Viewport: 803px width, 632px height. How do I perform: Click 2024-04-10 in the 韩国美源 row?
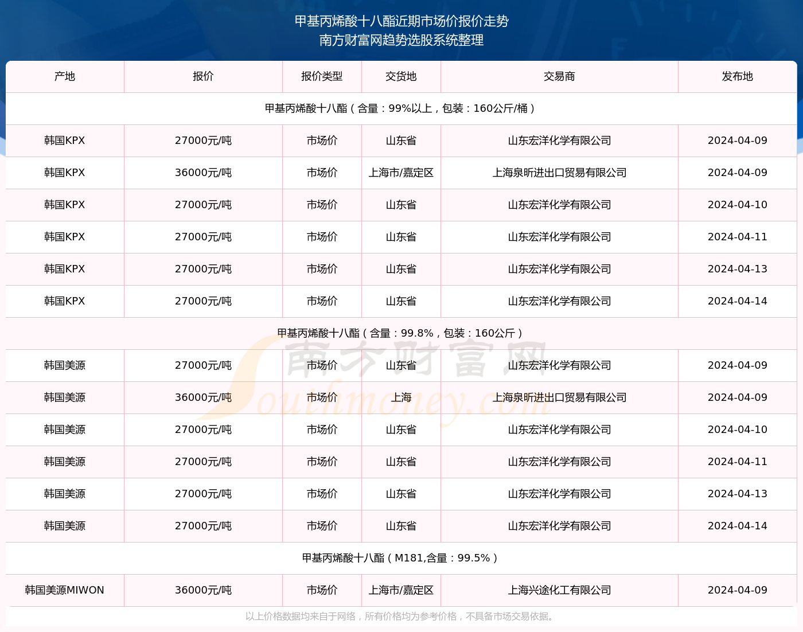(x=737, y=430)
